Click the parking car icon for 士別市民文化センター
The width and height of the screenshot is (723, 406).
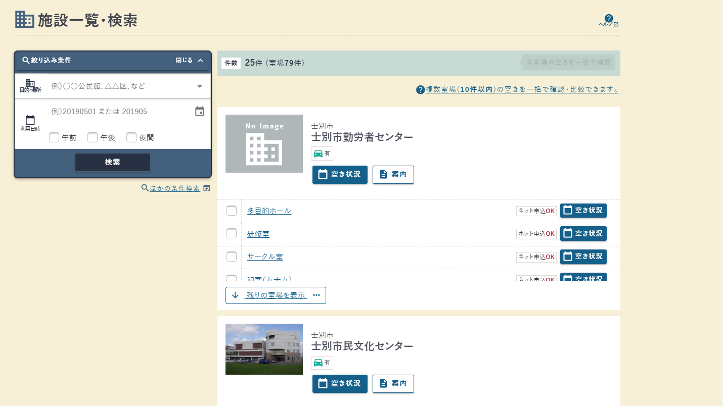click(x=319, y=363)
